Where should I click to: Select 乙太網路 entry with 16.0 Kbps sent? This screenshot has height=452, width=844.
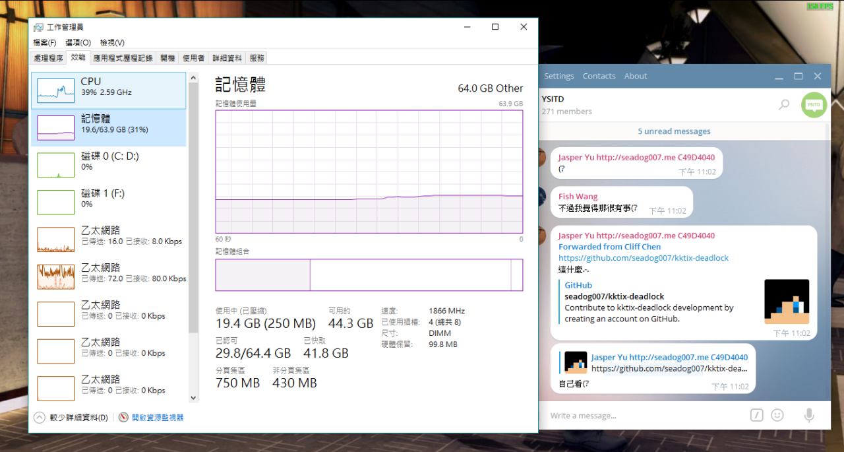109,239
